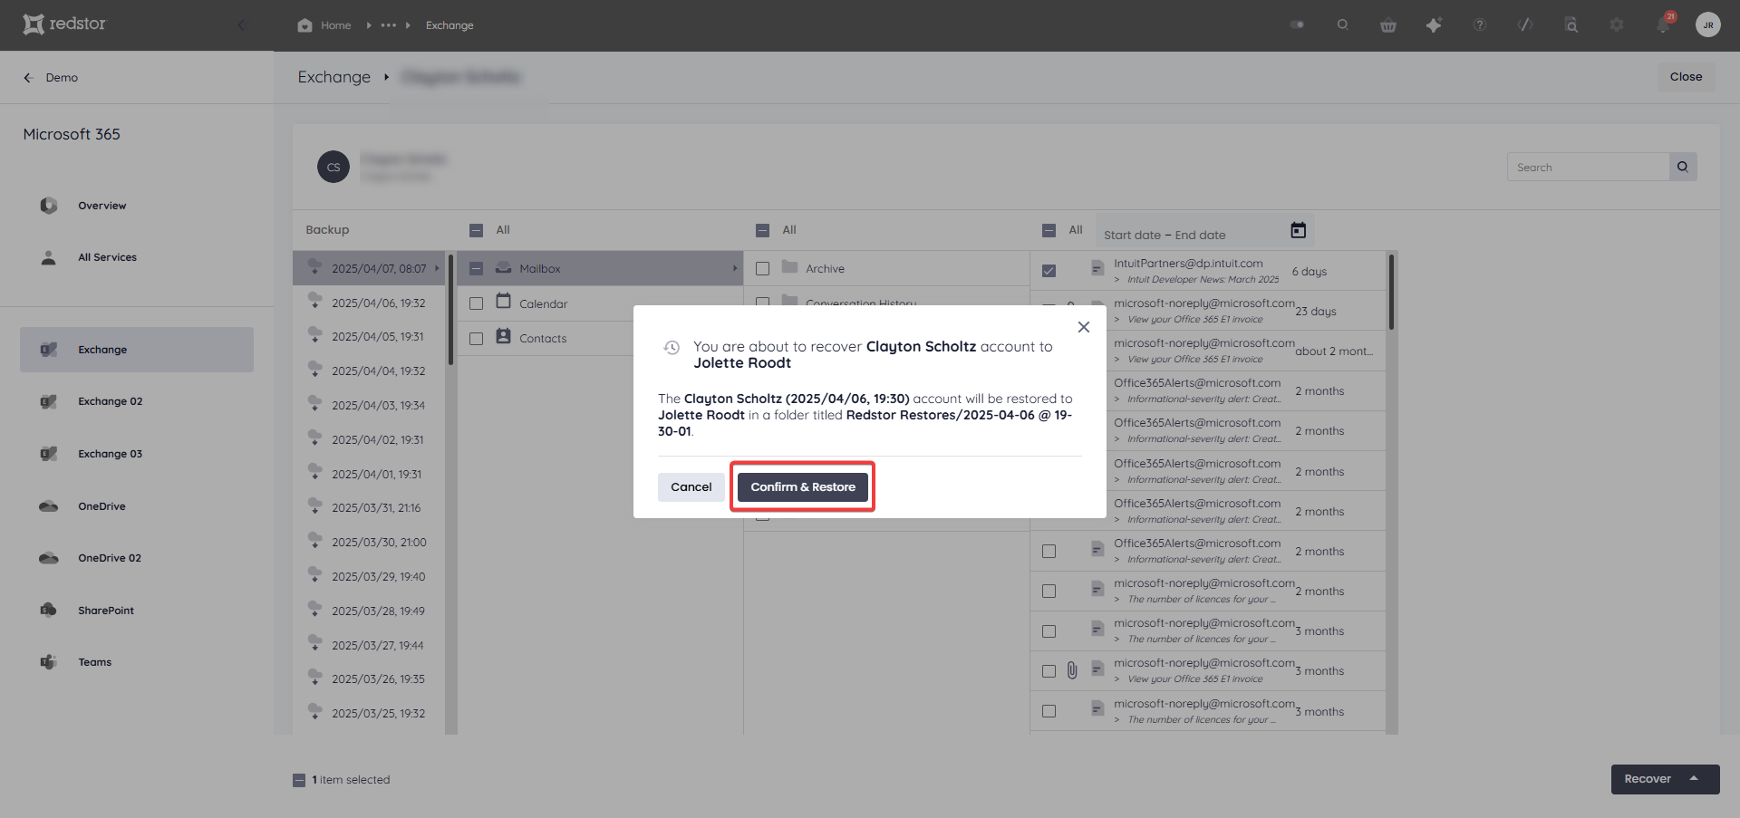The width and height of the screenshot is (1740, 818).
Task: Click the selected items indicator checkbox
Action: [x=299, y=780]
